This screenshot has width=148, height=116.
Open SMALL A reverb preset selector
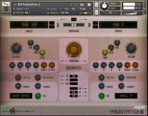coord(126,96)
